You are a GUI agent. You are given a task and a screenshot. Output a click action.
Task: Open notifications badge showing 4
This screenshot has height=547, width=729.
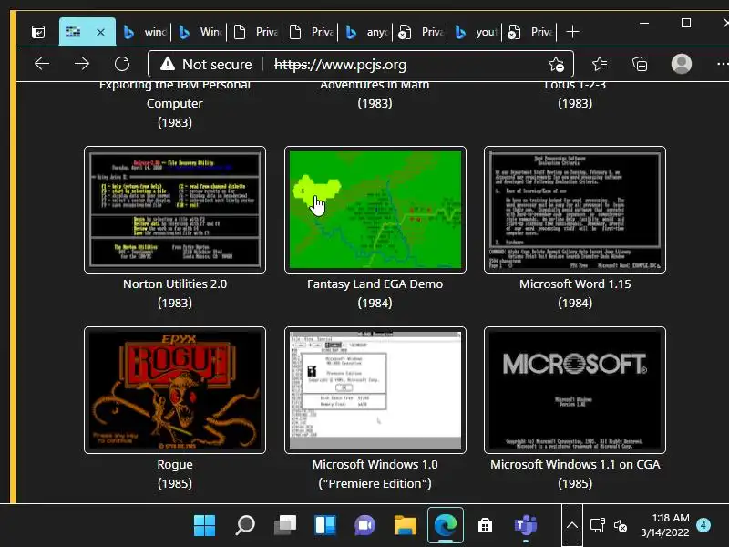click(703, 525)
